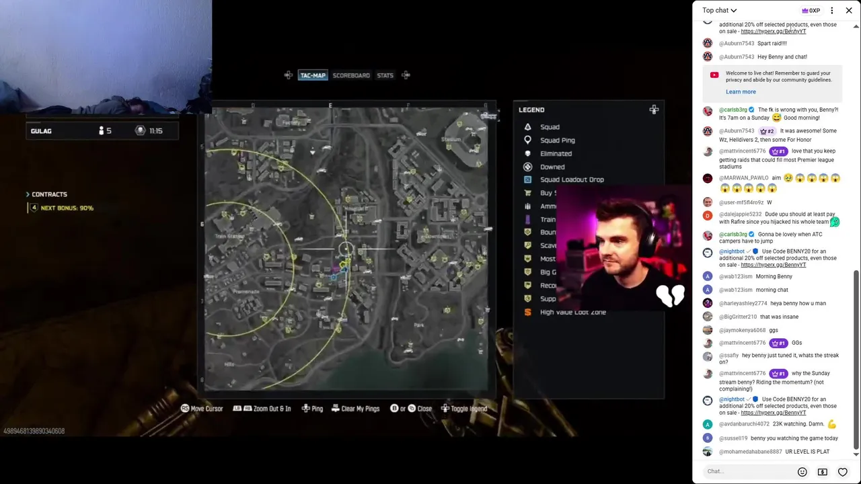The width and height of the screenshot is (861, 484).
Task: Open the Top chat dropdown
Action: (x=719, y=10)
